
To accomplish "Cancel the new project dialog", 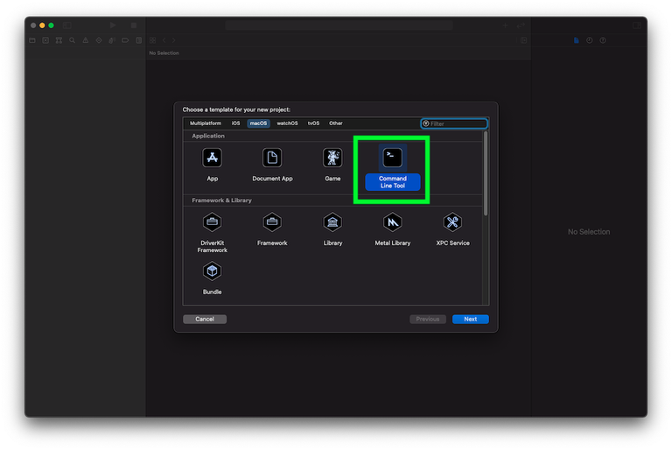I will coord(205,320).
